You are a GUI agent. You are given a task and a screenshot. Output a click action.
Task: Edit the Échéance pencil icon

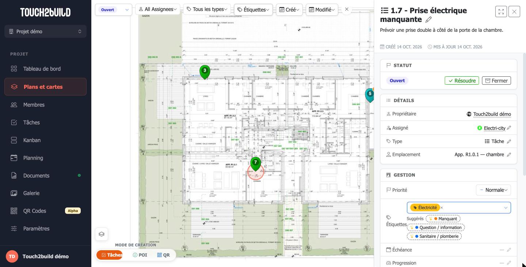pos(509,250)
